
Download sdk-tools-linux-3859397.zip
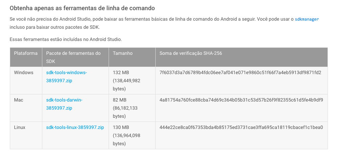[x=75, y=128]
